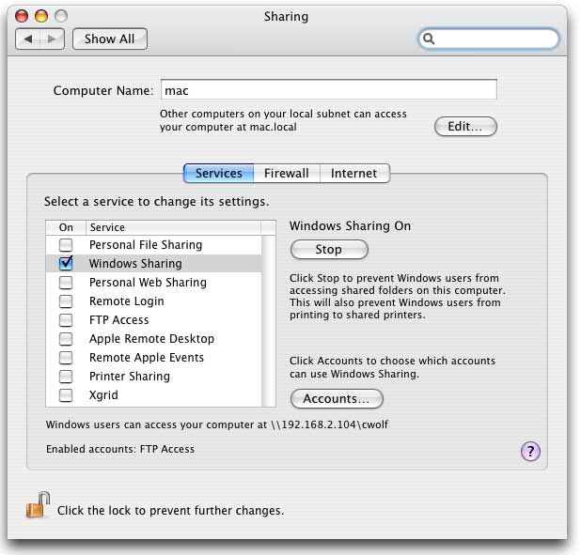
Task: Go forward with the right arrow button
Action: point(53,39)
